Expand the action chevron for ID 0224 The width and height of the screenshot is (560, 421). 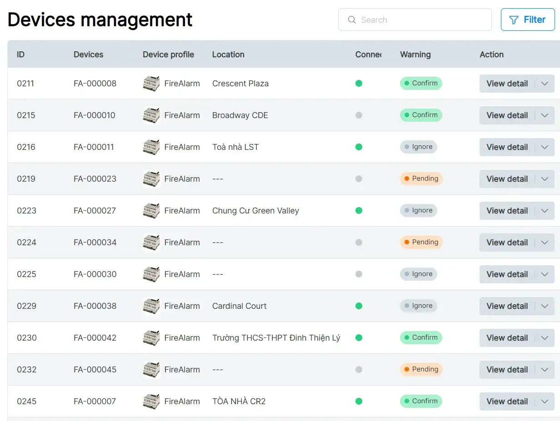tap(545, 243)
